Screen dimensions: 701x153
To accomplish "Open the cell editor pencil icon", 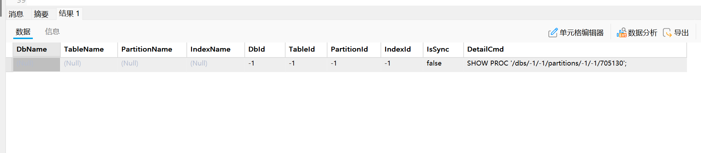I will click(553, 33).
